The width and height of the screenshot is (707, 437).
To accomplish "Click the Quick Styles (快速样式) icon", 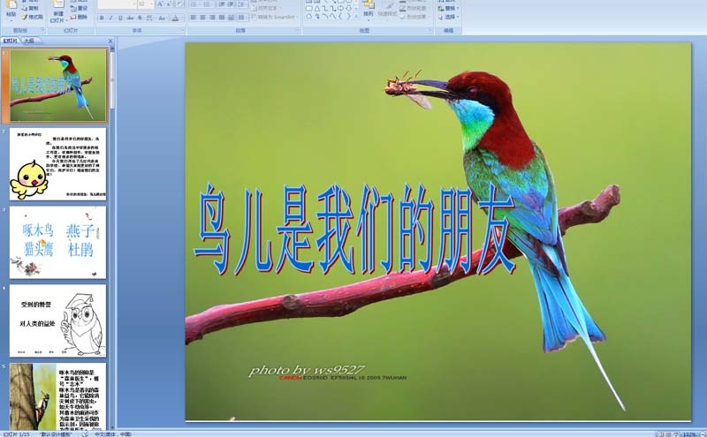I will [389, 11].
